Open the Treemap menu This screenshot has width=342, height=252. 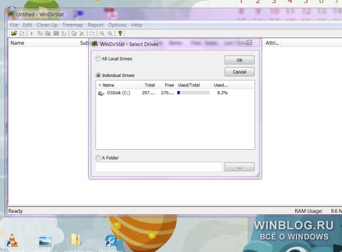pos(73,25)
